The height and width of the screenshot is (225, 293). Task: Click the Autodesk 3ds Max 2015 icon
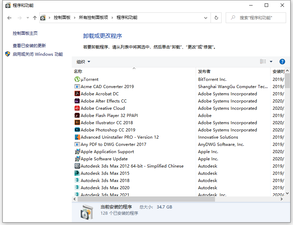click(x=77, y=173)
